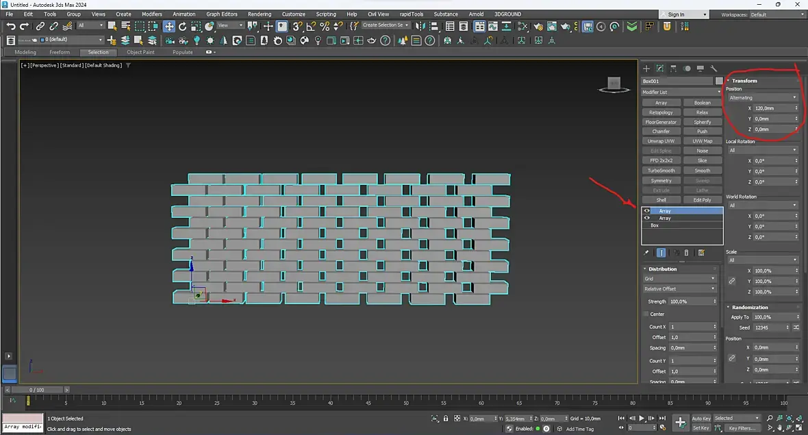The height and width of the screenshot is (435, 808).
Task: Apply the TurboSmooth modifier button
Action: [661, 171]
